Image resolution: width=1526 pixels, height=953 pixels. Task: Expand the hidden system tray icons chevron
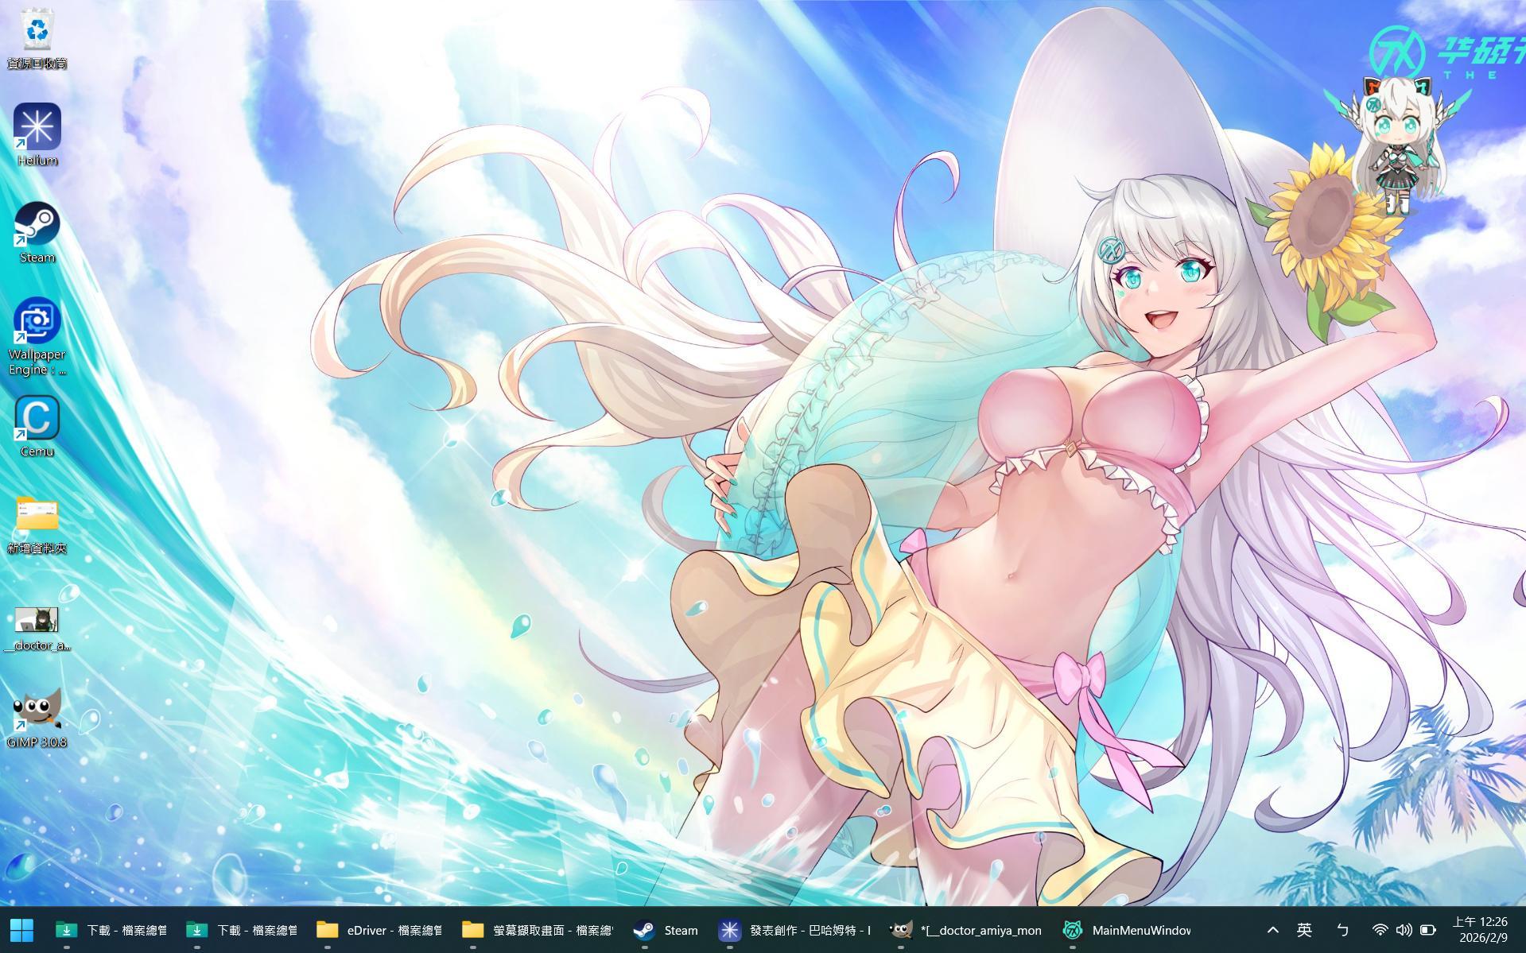pos(1272,930)
